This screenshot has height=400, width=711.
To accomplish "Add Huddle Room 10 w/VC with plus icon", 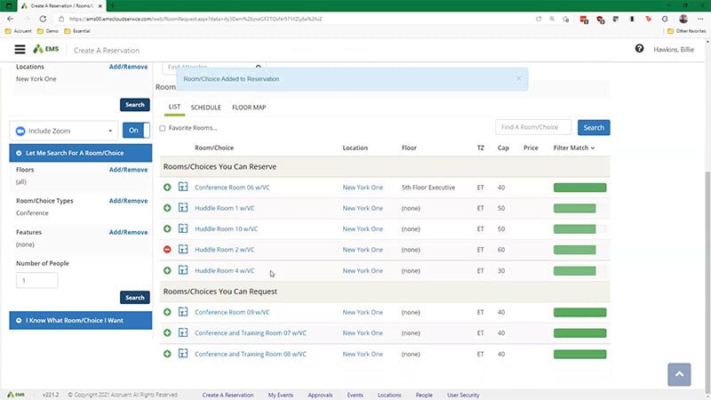I will pos(167,229).
